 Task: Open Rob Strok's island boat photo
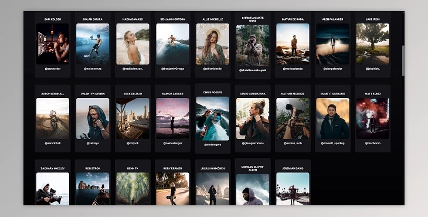[x=93, y=189]
